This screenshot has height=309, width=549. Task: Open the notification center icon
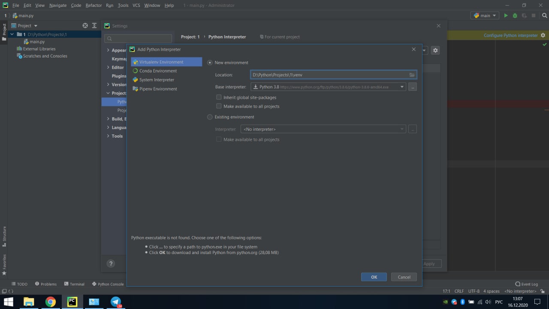tap(537, 302)
